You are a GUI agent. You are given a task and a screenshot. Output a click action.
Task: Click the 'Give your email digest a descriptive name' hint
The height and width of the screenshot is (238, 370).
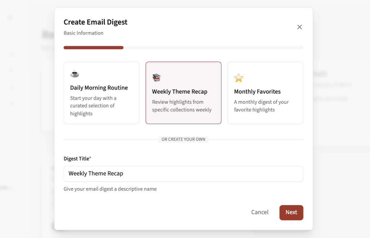[110, 189]
